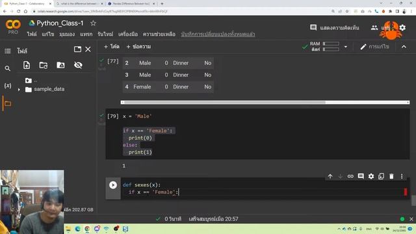Viewport: 416px width, 234px height.
Task: Open a new browser tab
Action: click(162, 4)
